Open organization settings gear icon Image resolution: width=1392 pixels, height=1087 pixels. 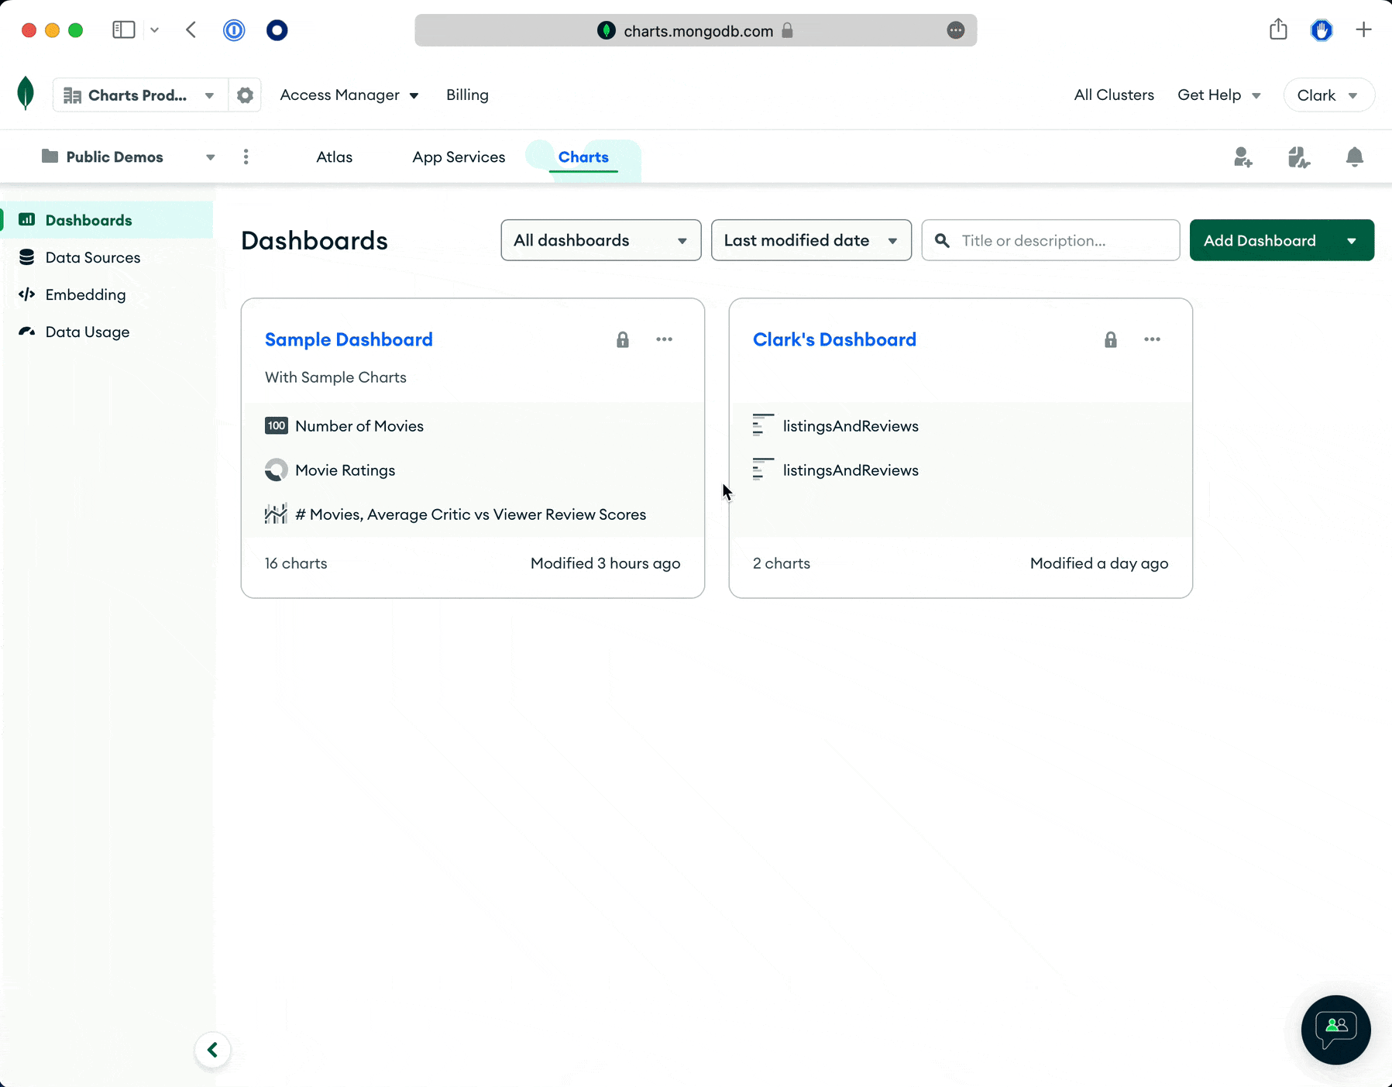245,95
